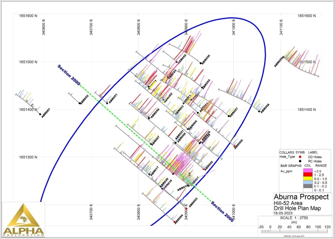Click the ABR054 hole label
The height and width of the screenshot is (239, 335).
pos(206,84)
